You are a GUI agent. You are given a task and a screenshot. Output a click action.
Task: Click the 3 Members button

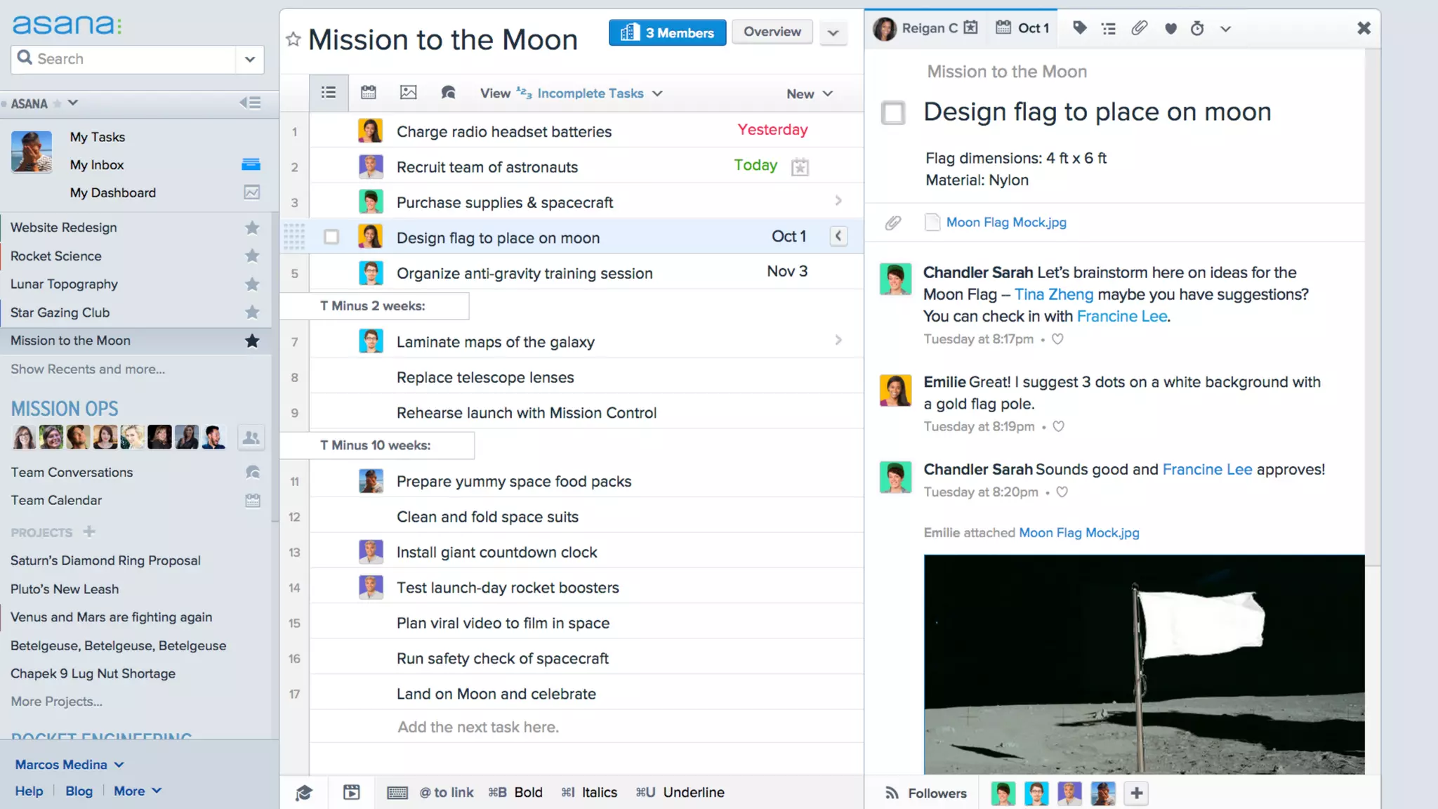pos(667,32)
